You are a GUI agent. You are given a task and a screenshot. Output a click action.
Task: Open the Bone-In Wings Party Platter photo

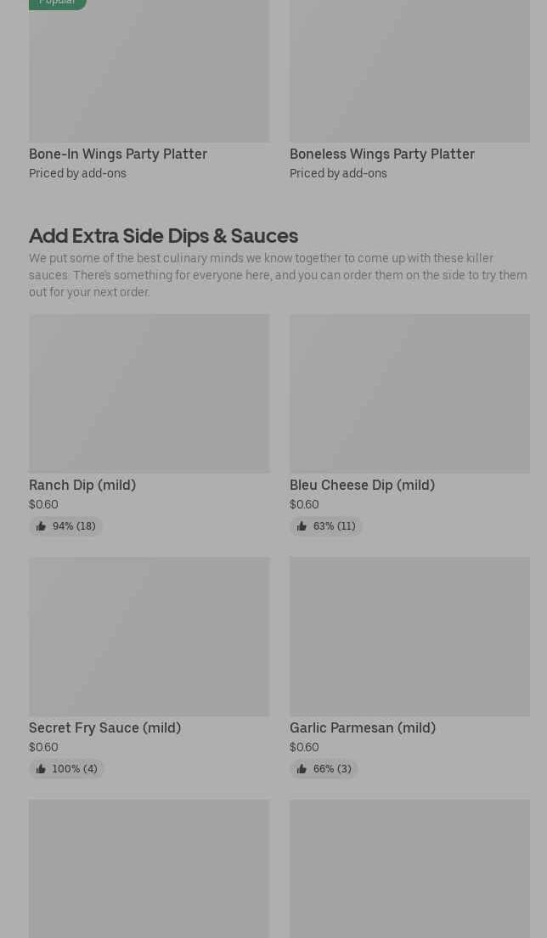point(149,72)
